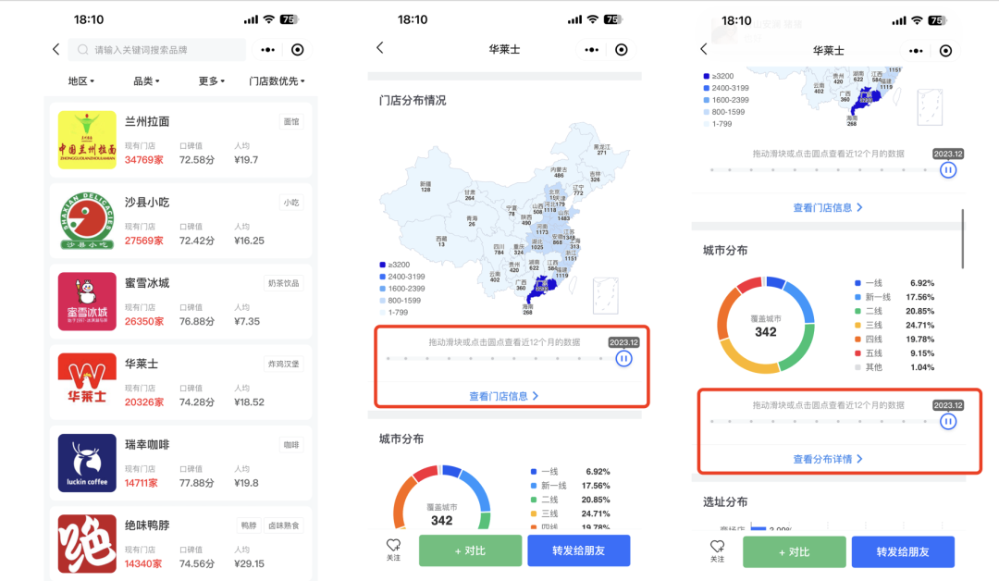Open 沙县小吃 brand logo
This screenshot has width=999, height=581.
click(x=87, y=220)
